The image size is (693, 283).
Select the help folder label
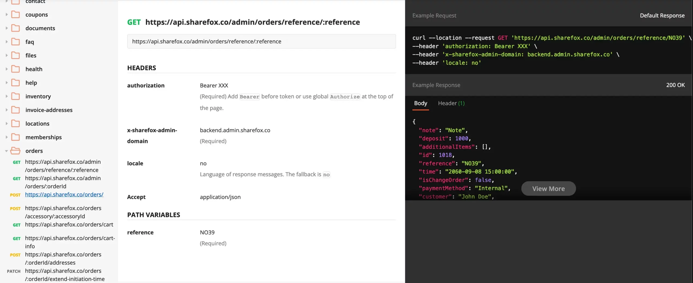pos(31,83)
